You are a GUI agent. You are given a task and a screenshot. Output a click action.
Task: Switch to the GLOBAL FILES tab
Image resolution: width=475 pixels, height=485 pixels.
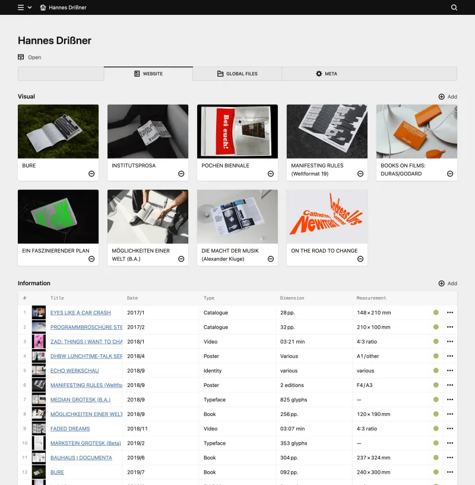click(x=237, y=74)
